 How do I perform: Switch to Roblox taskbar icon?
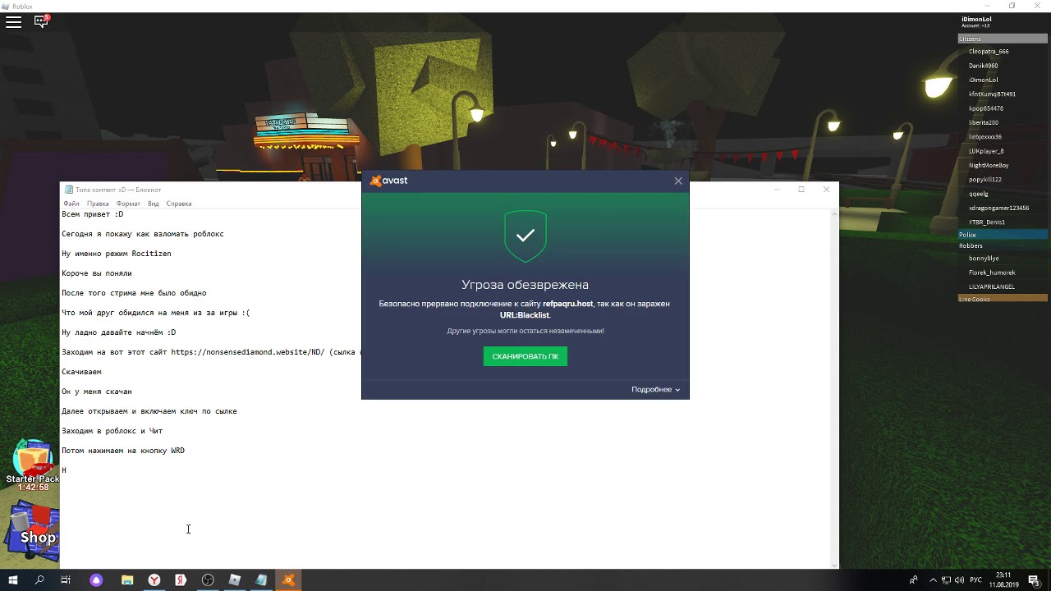tap(235, 580)
